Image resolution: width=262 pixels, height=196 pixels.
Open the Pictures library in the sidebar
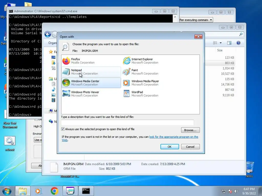pos(53,95)
